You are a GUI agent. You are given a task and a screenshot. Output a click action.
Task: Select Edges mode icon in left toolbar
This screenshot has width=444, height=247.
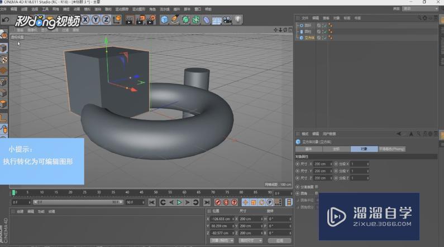point(4,93)
